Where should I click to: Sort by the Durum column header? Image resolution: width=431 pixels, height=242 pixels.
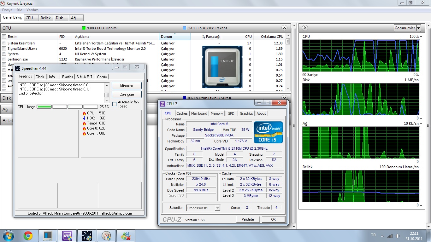pyautogui.click(x=175, y=37)
